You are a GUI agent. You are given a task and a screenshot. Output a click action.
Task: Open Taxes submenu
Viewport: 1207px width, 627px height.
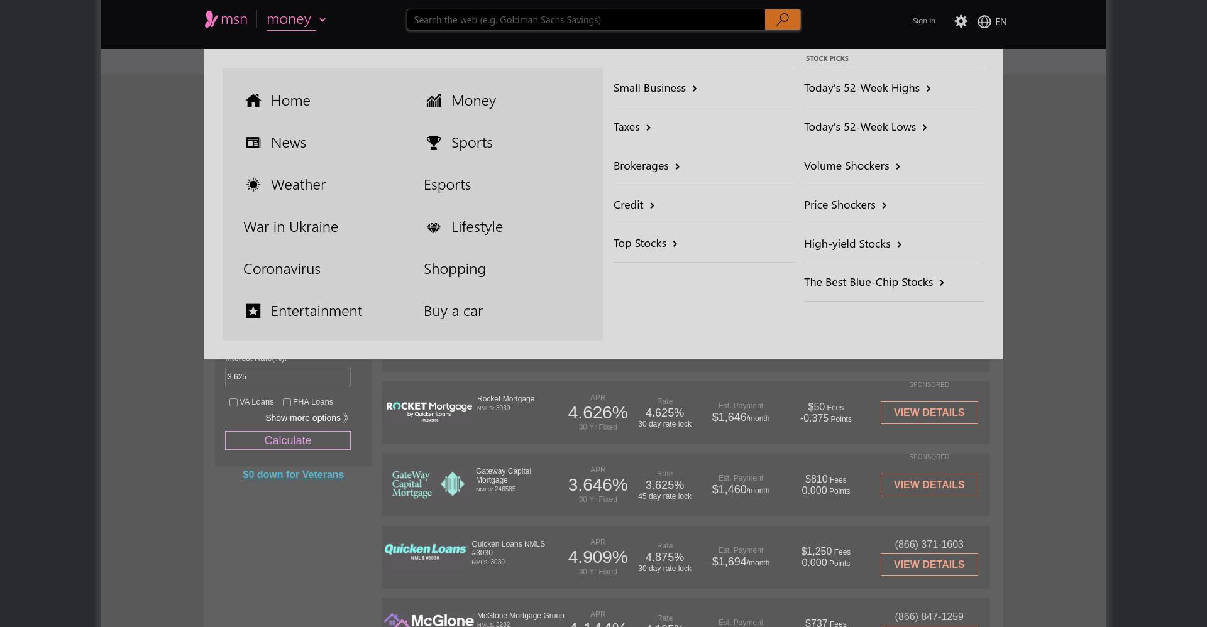(x=632, y=127)
